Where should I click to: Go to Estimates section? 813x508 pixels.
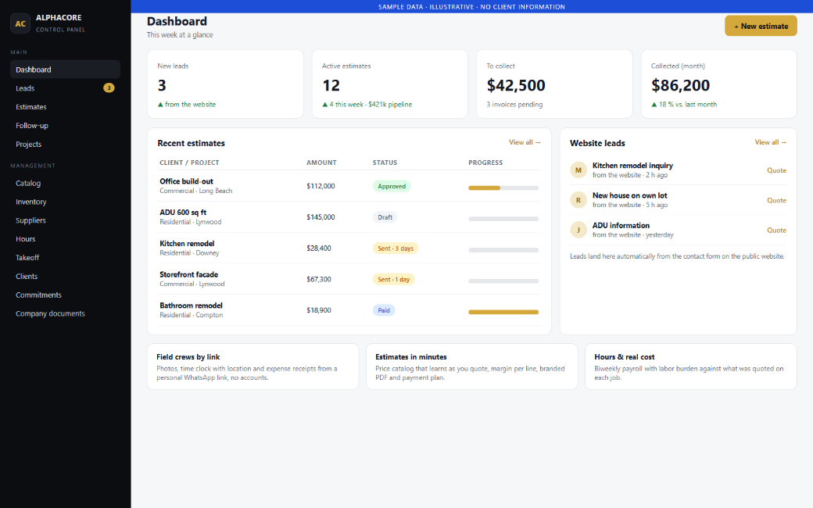[66, 107]
